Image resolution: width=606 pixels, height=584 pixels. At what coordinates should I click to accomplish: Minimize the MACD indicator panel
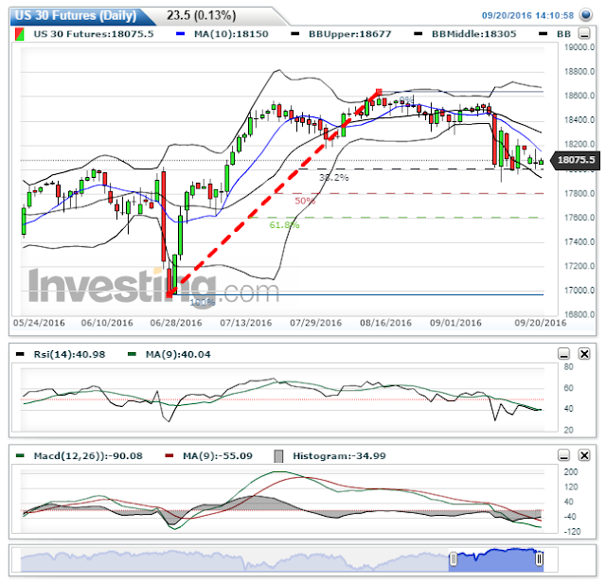(x=564, y=455)
